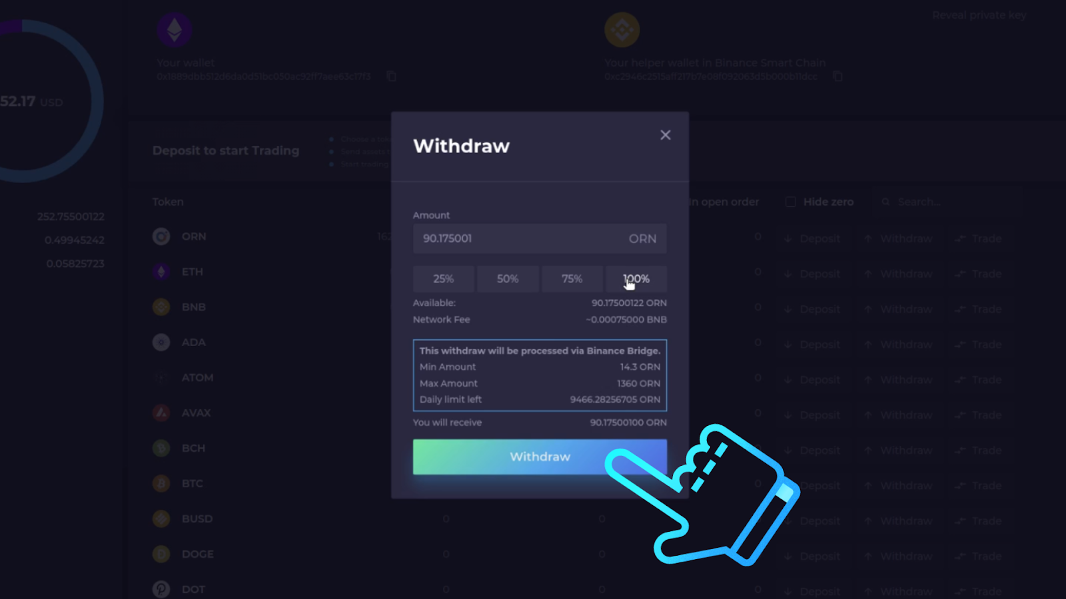Open Withdraw for the ADA row
The height and width of the screenshot is (599, 1066).
pyautogui.click(x=899, y=344)
